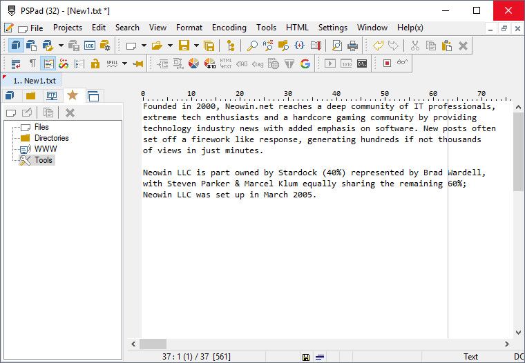Viewport: 525px width, 363px height.
Task: Click the color pie chart icon
Action: (193, 63)
